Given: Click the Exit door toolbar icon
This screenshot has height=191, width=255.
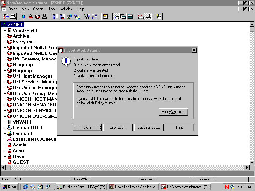Looking at the screenshot, I should point(6,17).
